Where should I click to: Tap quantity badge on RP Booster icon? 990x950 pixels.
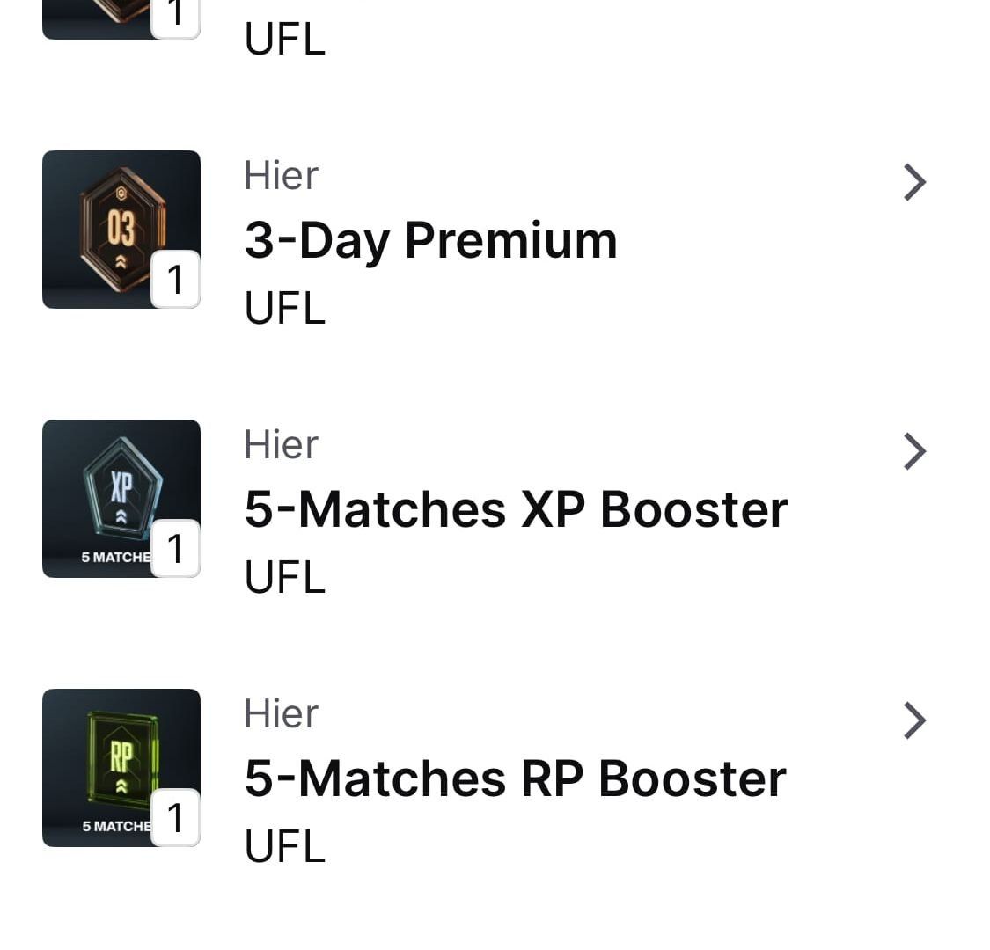(x=175, y=817)
